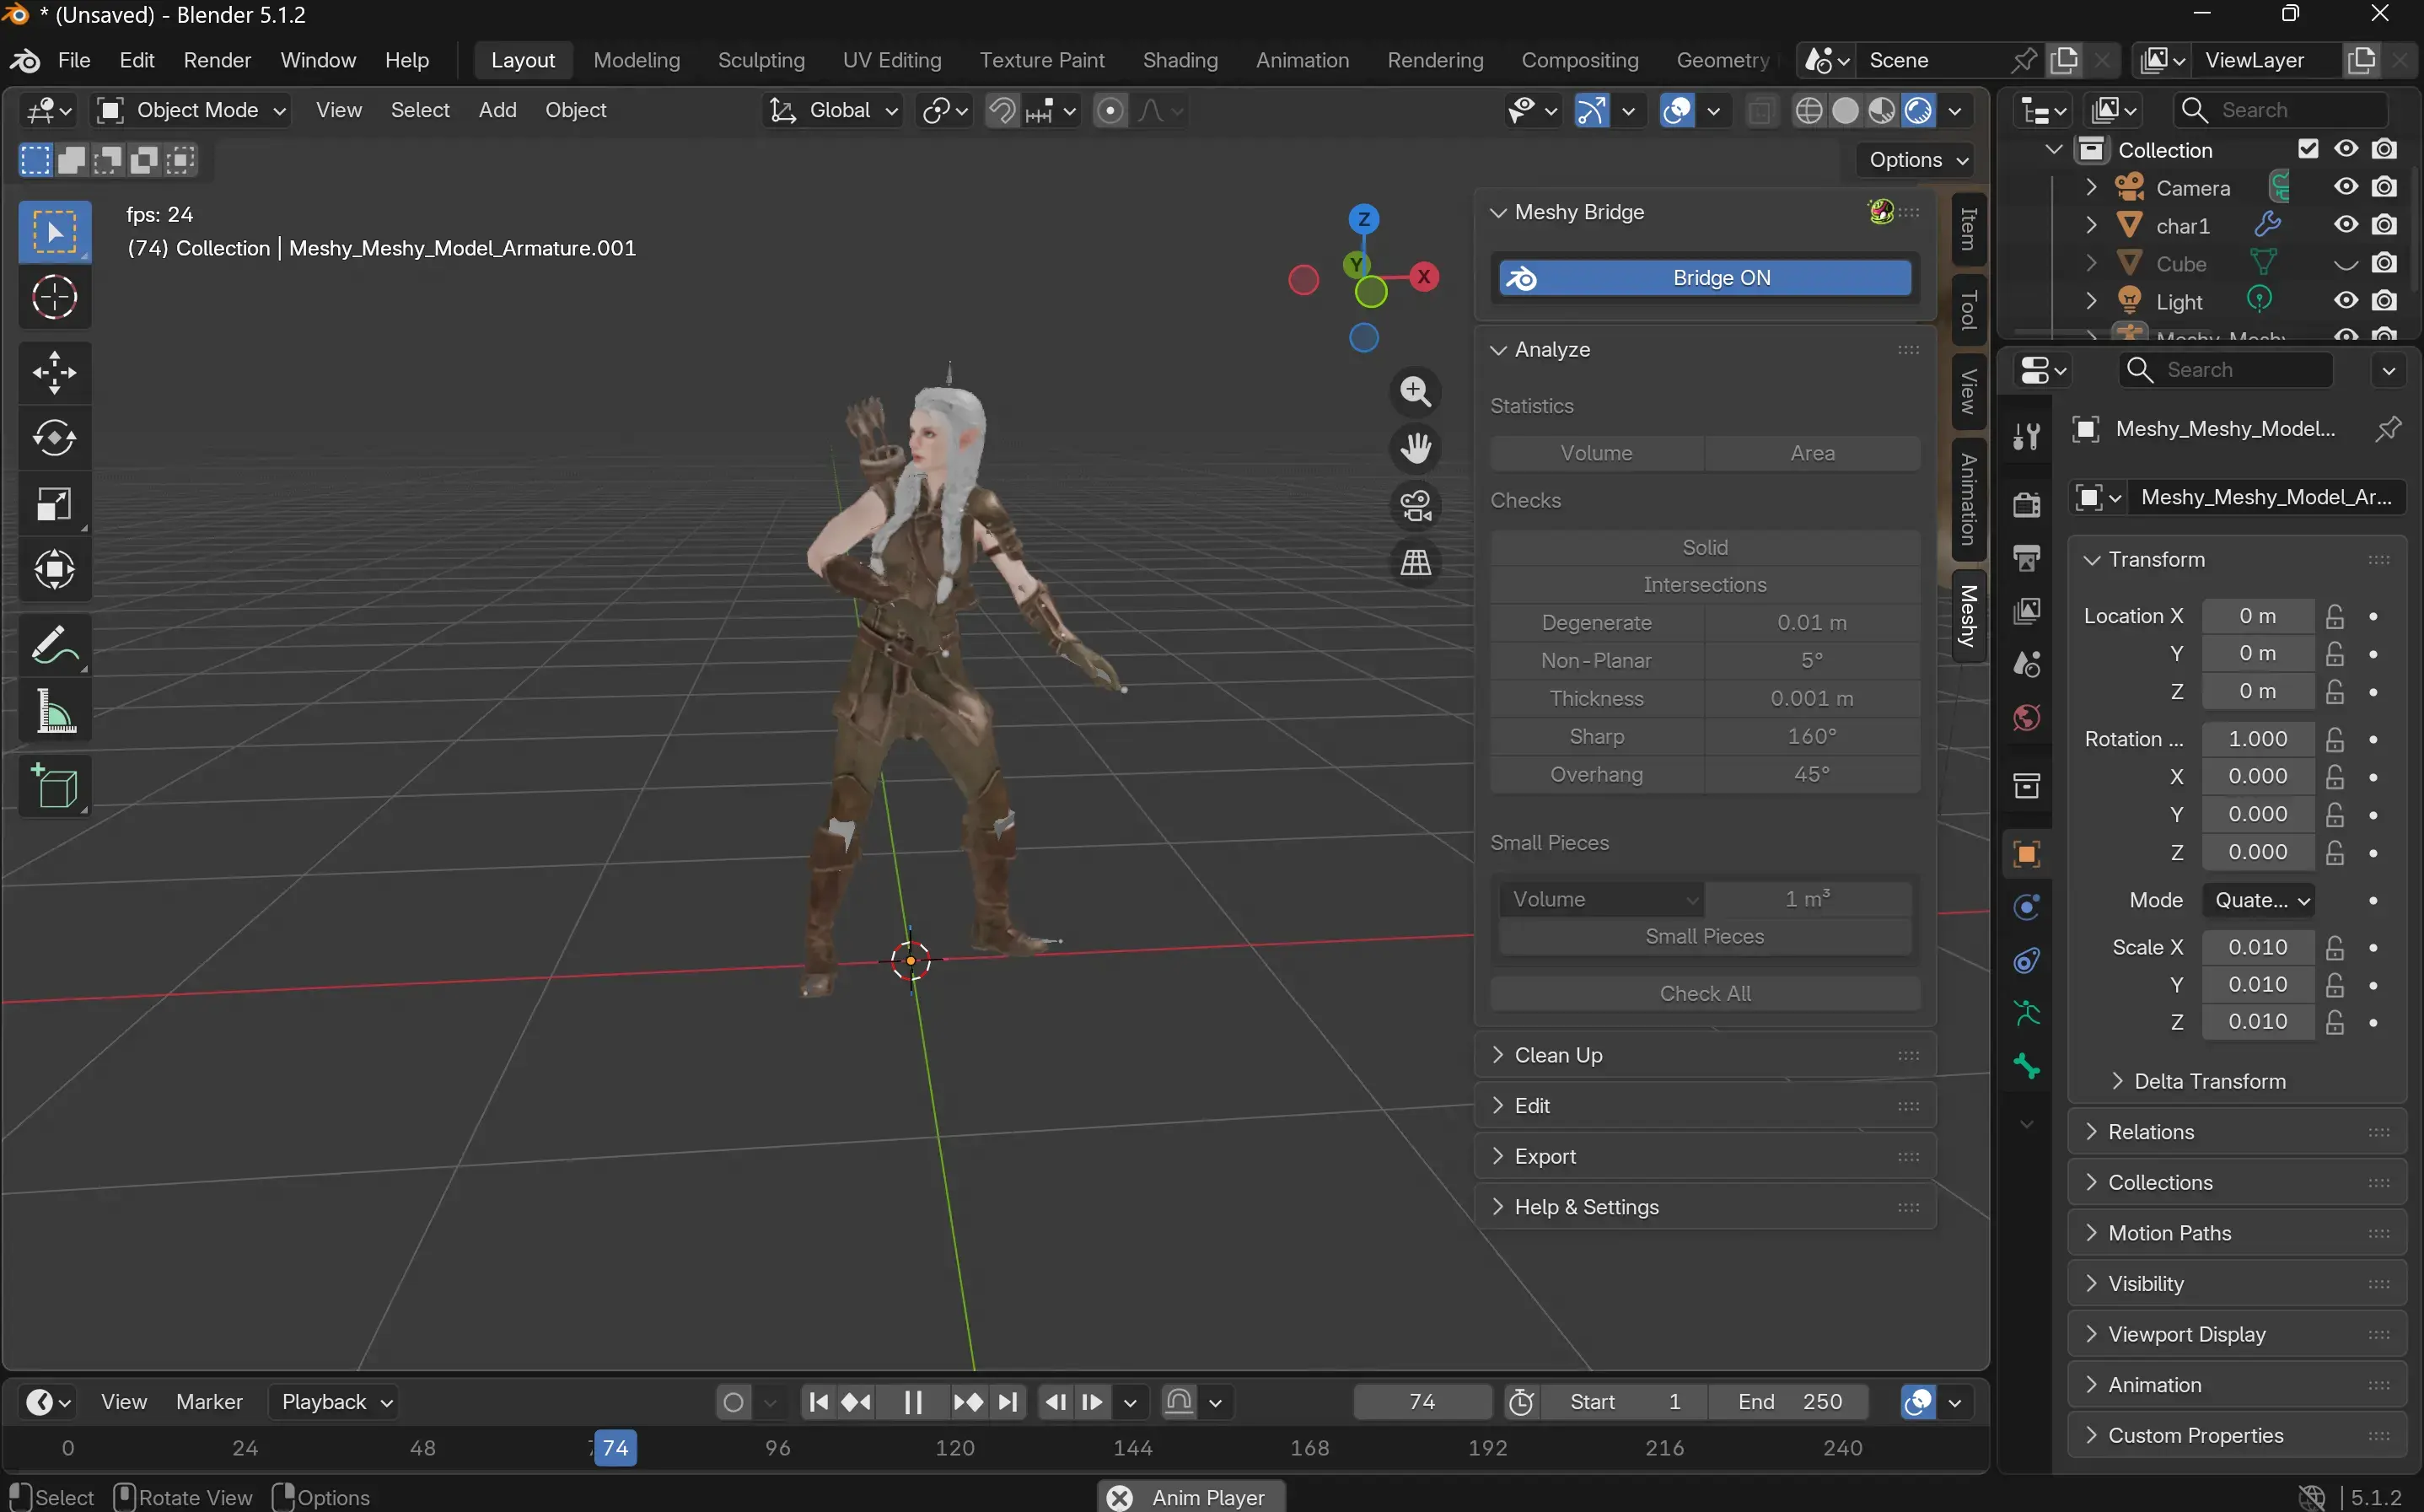The height and width of the screenshot is (1512, 2424).
Task: Click the viewport pan hand icon
Action: pos(1416,448)
